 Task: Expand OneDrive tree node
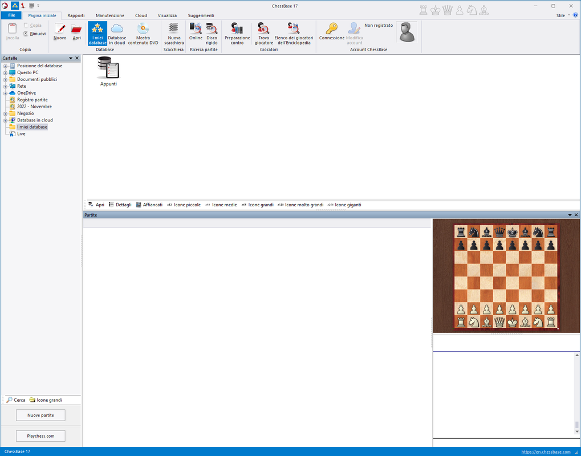[6, 93]
